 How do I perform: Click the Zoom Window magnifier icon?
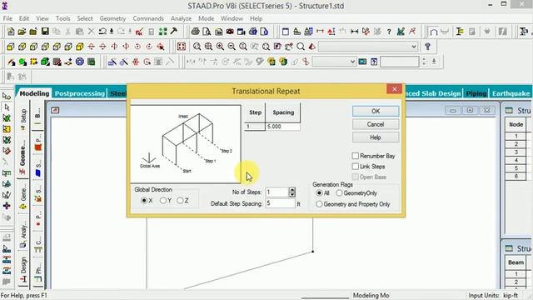pyautogui.click(x=197, y=47)
